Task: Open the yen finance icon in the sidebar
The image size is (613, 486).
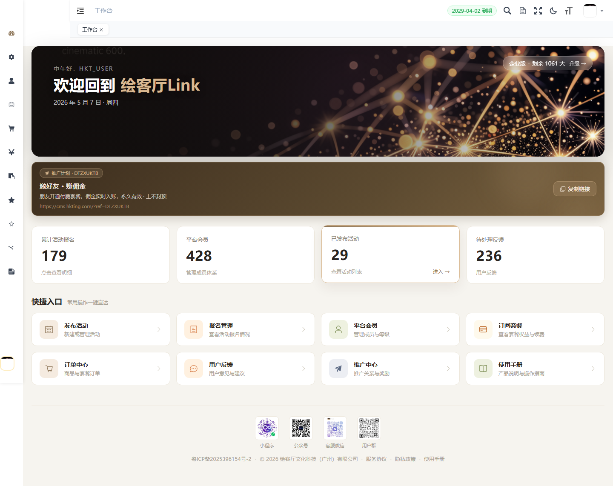Action: pos(11,152)
